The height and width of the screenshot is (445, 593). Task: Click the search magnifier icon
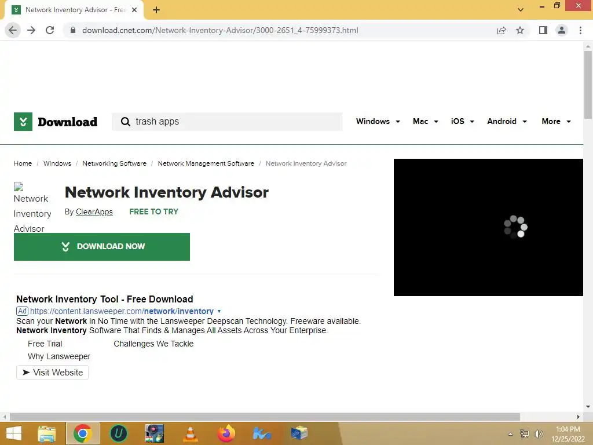[125, 122]
